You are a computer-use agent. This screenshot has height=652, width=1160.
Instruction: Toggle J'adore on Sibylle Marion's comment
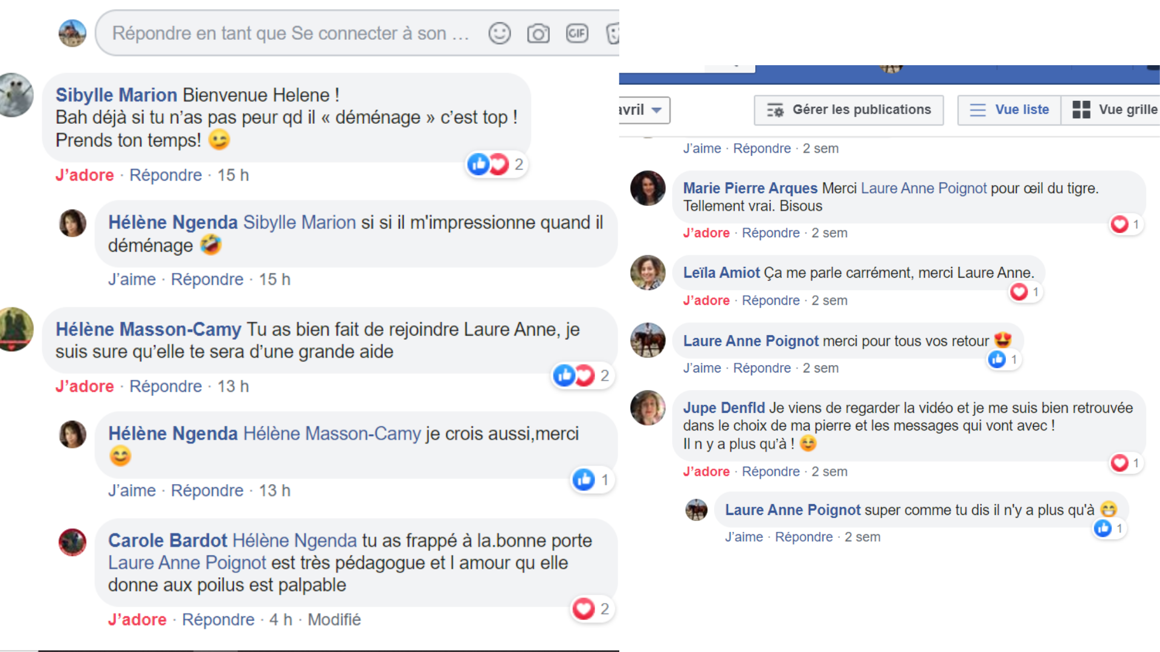pos(85,175)
